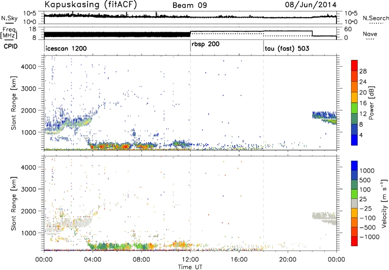Click the 'CPID' row label
The height and width of the screenshot is (270, 389).
pos(11,46)
